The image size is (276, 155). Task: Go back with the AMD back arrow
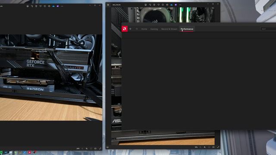tap(131, 29)
